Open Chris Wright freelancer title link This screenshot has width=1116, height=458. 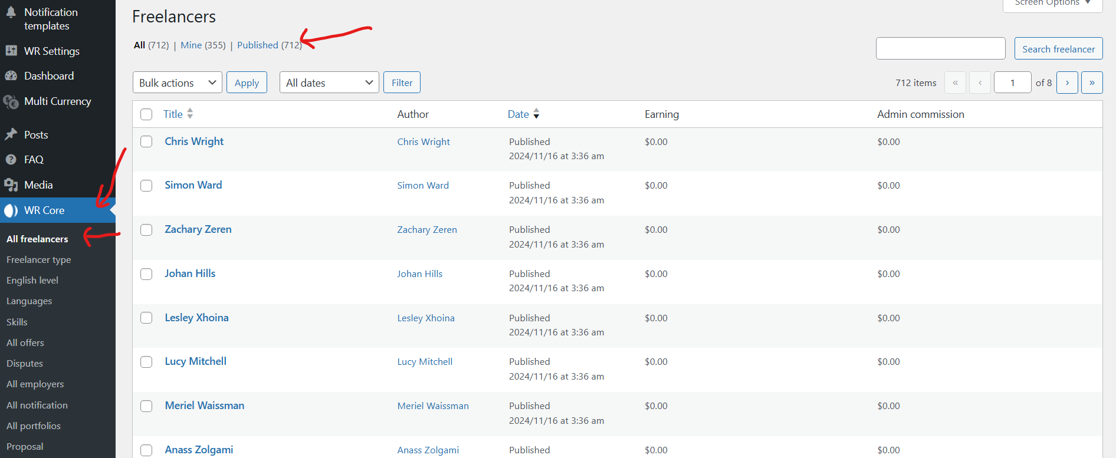click(194, 141)
